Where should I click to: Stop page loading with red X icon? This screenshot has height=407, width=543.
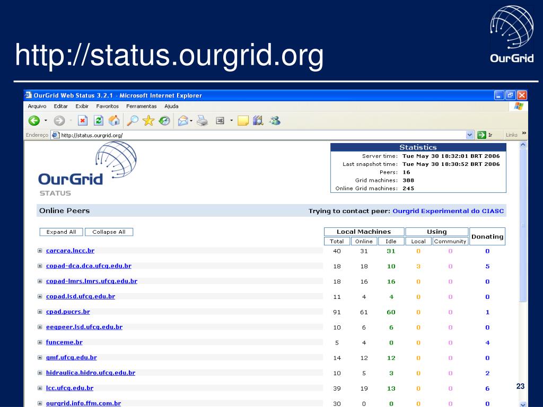(82, 120)
